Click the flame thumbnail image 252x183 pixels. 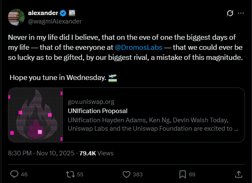pos(35,114)
